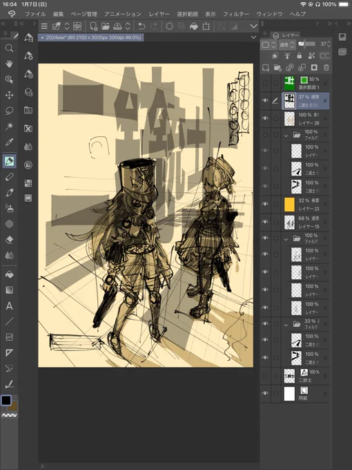The image size is (352, 470).
Task: Select the Fill bucket tool
Action: tap(9, 274)
